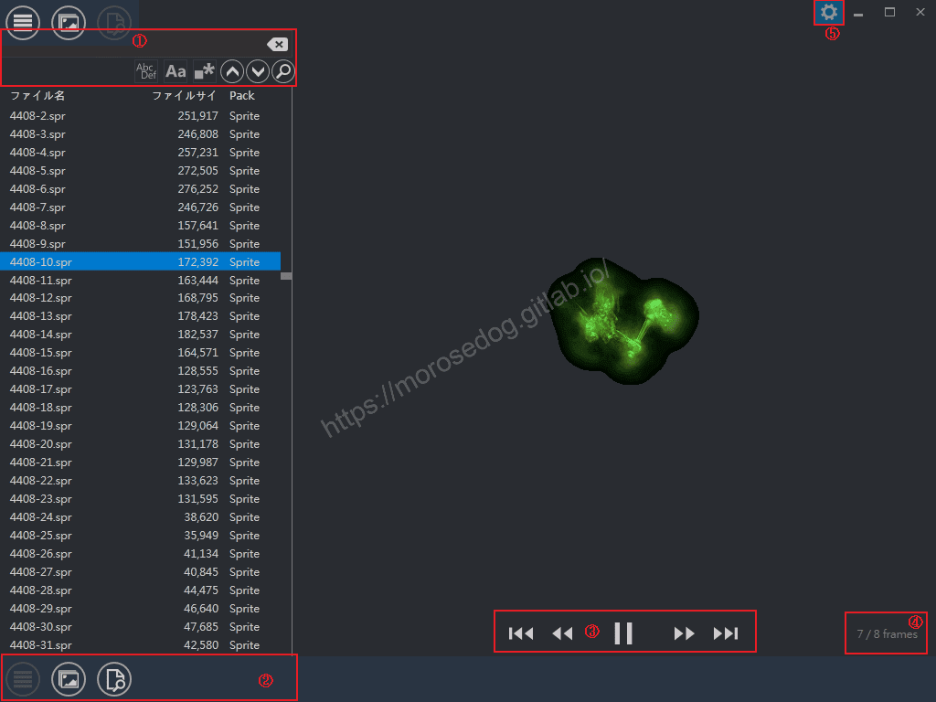Viewport: 936px width, 702px height.
Task: Step forward with the fast-forward button
Action: point(684,633)
